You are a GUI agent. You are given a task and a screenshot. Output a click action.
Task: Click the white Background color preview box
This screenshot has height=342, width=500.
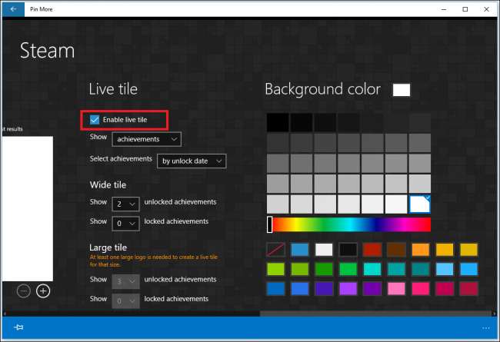[x=401, y=90]
